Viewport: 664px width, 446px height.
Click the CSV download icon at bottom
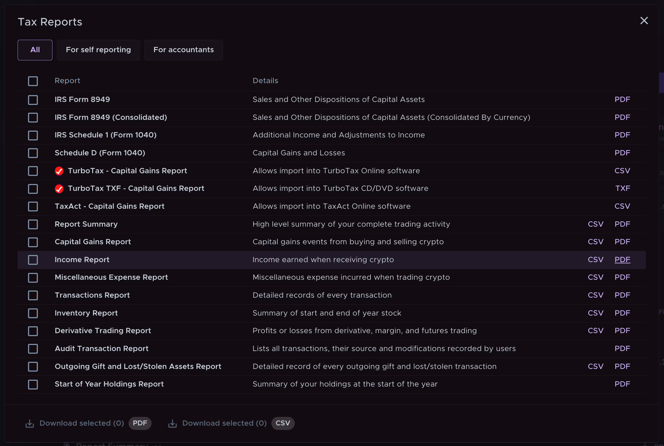tap(173, 423)
